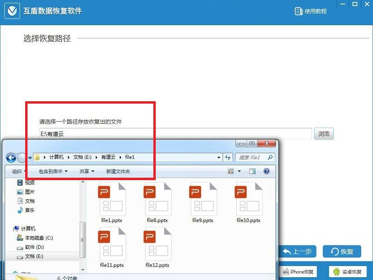The image size is (373, 280).
Task: Open the 共享 dropdown menu
Action: (x=87, y=171)
